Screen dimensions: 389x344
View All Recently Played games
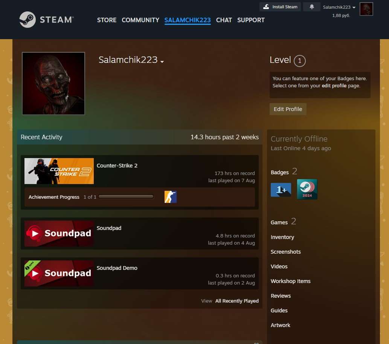(x=237, y=301)
